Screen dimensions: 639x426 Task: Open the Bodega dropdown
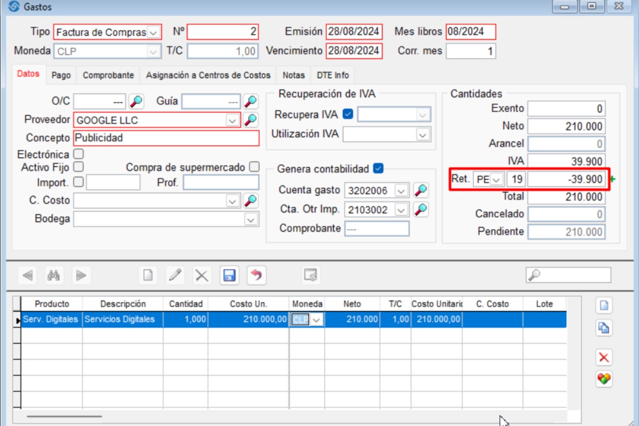point(251,219)
